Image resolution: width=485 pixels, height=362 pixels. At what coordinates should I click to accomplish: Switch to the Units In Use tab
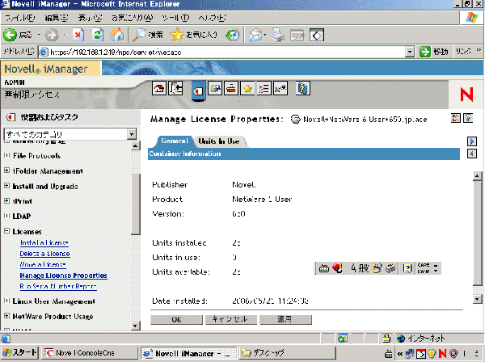tap(219, 141)
